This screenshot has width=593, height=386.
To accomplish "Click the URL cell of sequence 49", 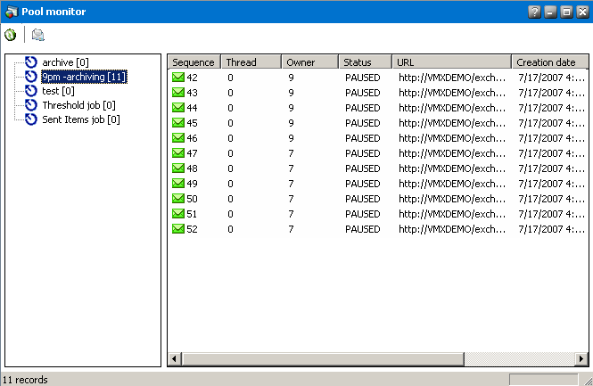I will pyautogui.click(x=452, y=184).
